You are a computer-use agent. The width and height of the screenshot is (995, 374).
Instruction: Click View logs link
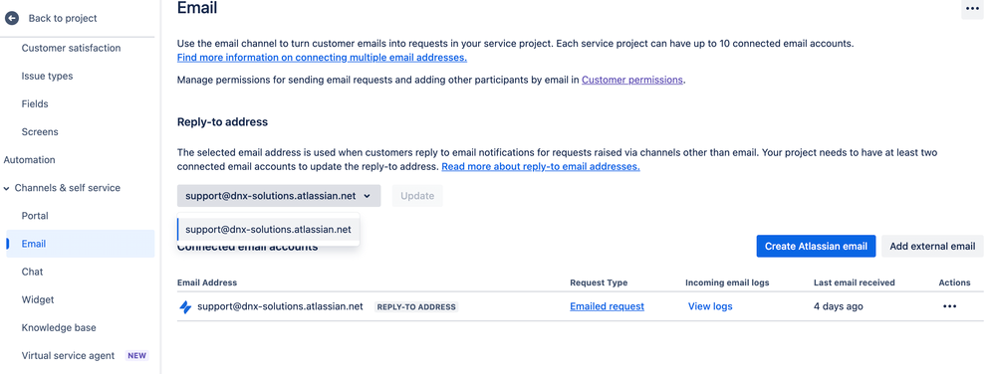click(x=710, y=306)
